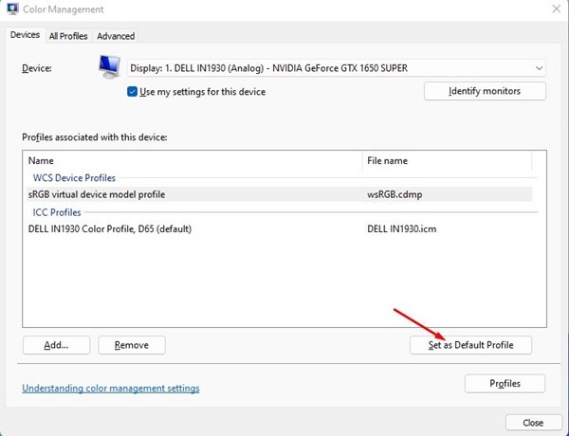
Task: Select DELL IN1930 Color Profile, D65 entry
Action: (117, 228)
